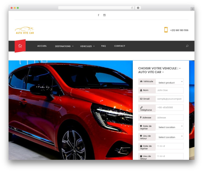Viewport: 203px width, 172px height.
Task: Open the search magnifier icon
Action: [187, 46]
